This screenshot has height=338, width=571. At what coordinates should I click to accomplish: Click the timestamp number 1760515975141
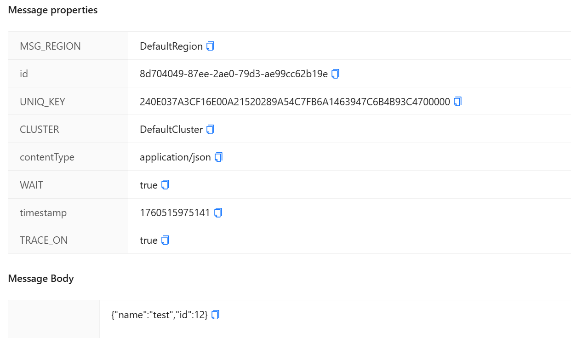[175, 212]
